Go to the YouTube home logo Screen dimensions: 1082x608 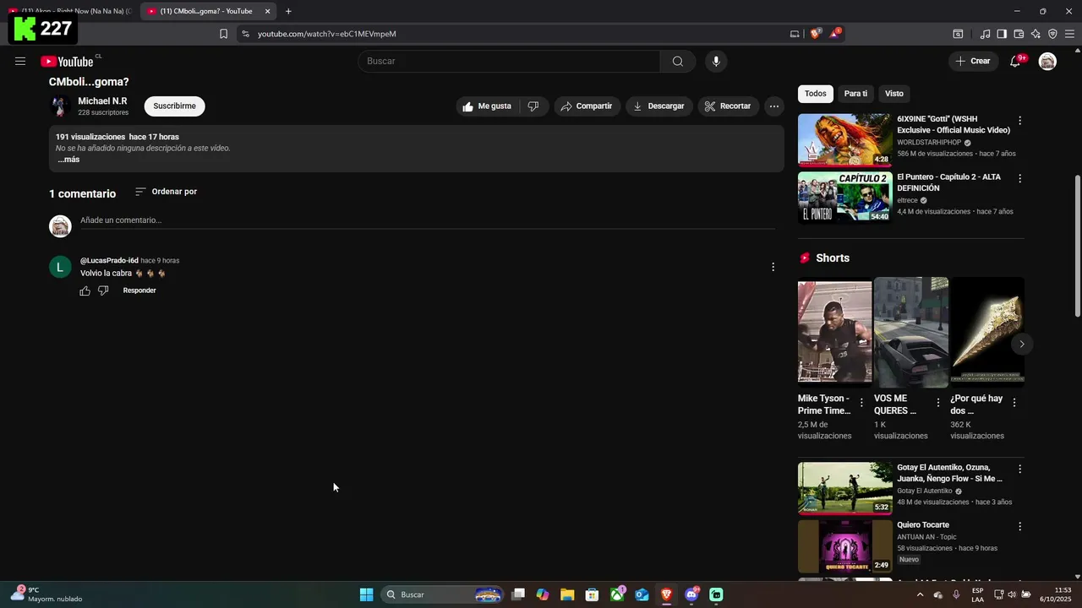click(x=67, y=61)
